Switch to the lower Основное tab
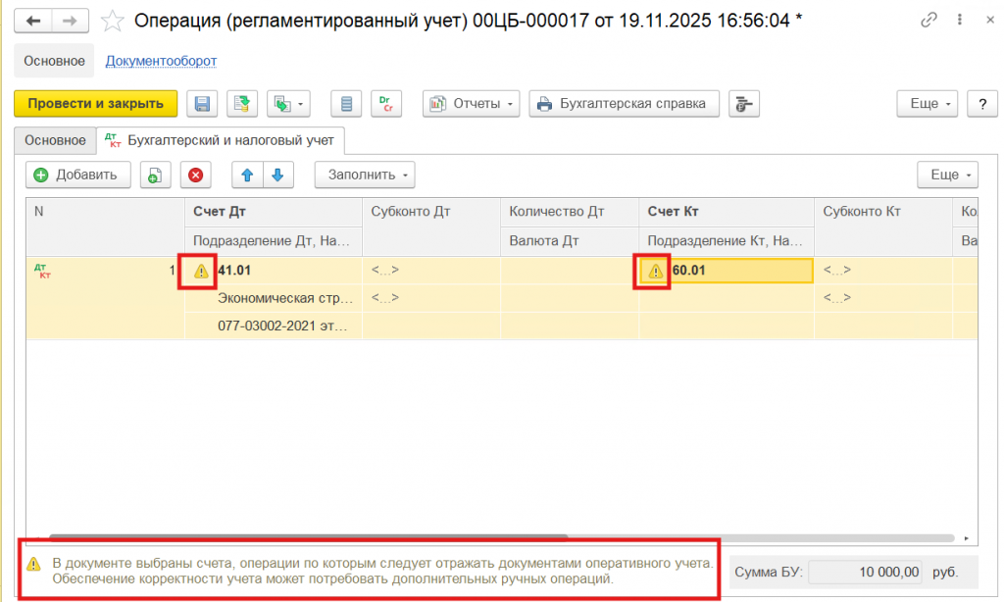Screen dimensions: 1004x602 click(x=55, y=140)
